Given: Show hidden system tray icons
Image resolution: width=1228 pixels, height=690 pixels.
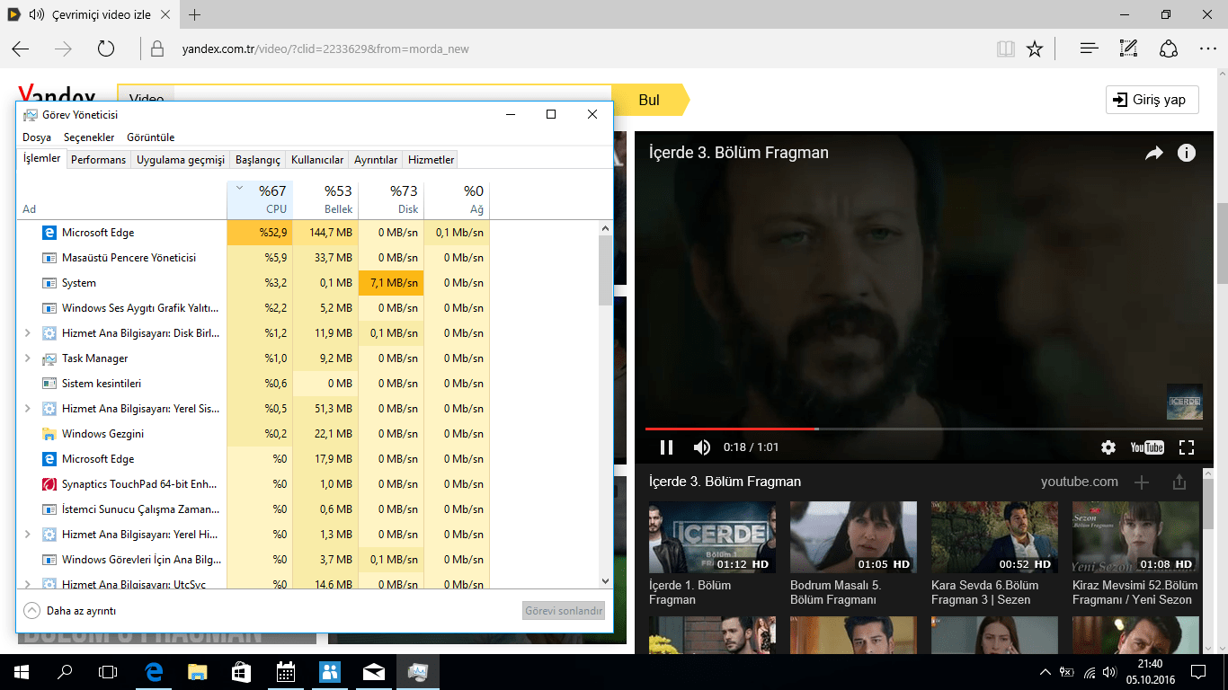Looking at the screenshot, I should (x=1045, y=671).
